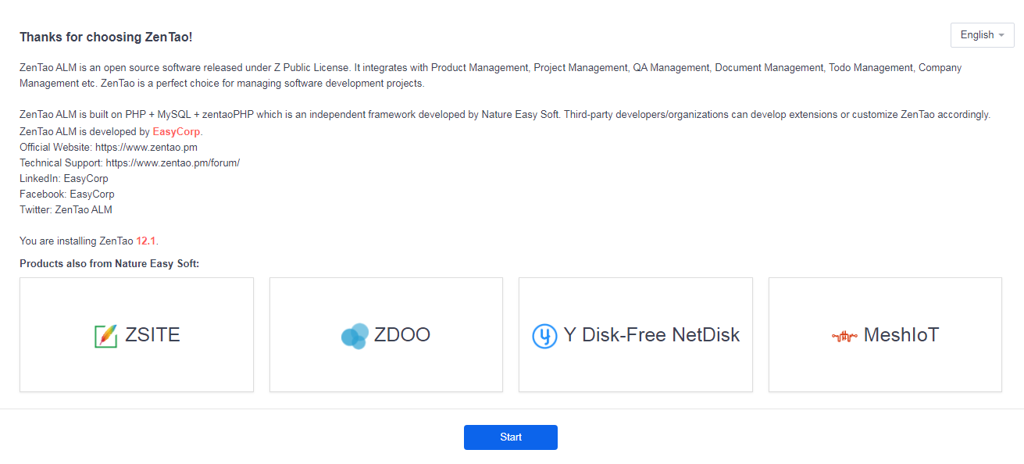Open the Y Disk-Free NetDisk product text
This screenshot has height=464, width=1024.
(651, 335)
